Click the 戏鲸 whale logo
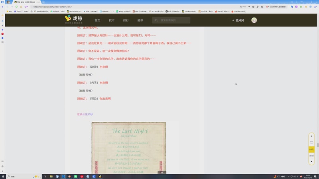Screen dimensions: 319x179 coord(74,19)
